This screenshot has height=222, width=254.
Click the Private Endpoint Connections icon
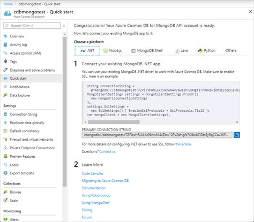click(5, 148)
